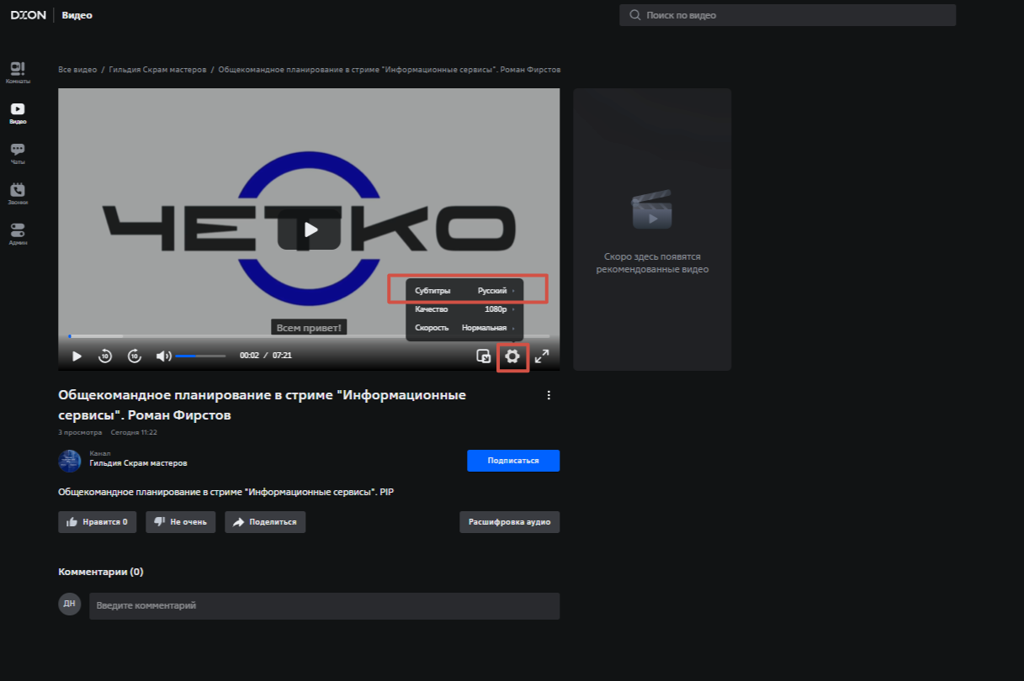Expand the 1080p quality arrow

click(513, 309)
